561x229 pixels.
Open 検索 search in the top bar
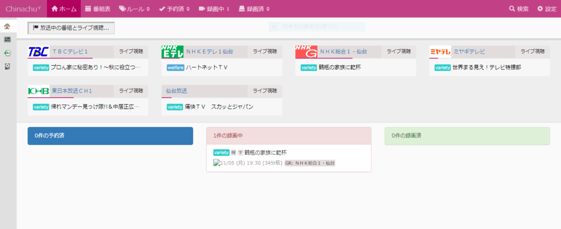coord(518,9)
